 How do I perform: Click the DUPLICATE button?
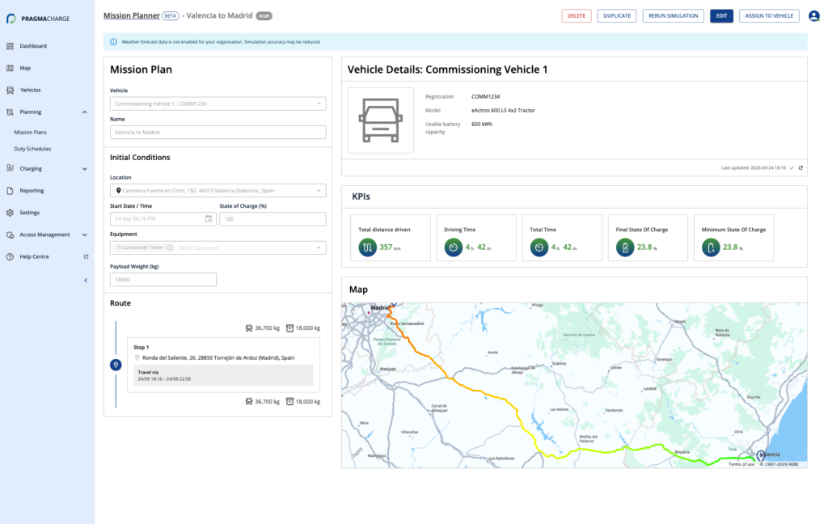point(617,16)
